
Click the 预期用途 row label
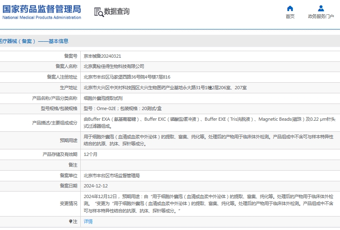click(68, 140)
